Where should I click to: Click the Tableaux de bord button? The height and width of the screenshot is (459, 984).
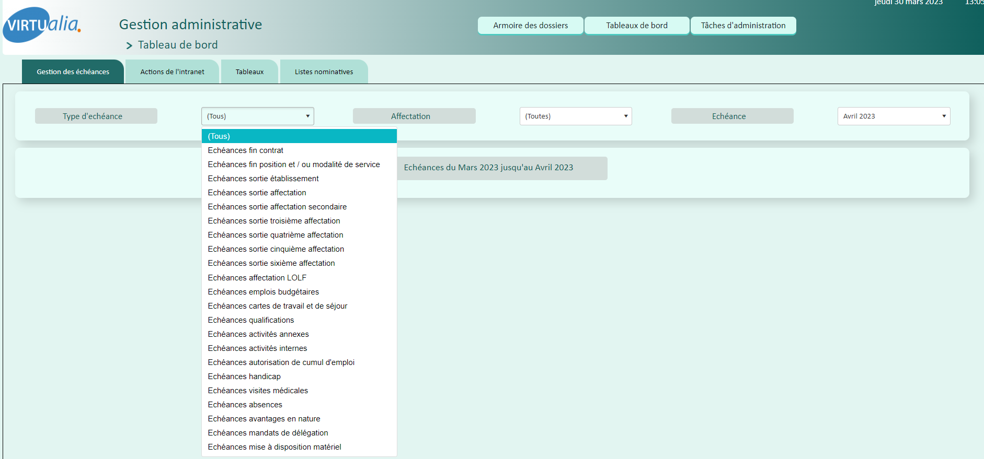point(636,26)
